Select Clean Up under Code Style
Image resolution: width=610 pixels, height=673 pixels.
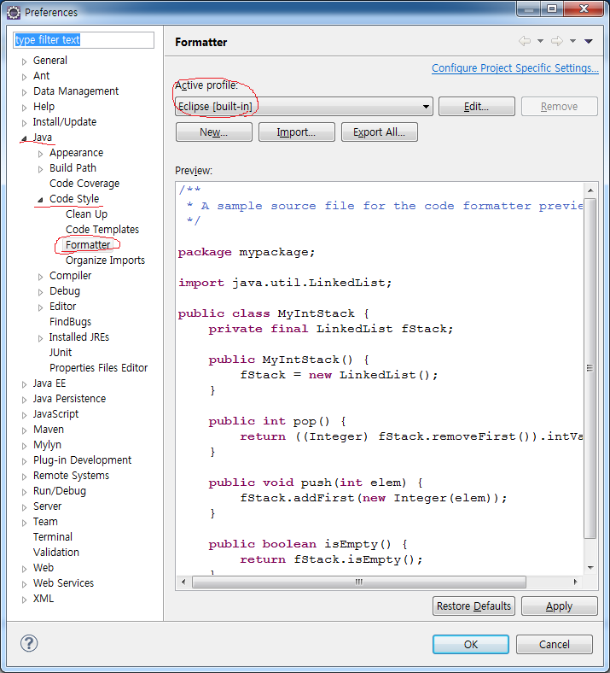tap(86, 214)
